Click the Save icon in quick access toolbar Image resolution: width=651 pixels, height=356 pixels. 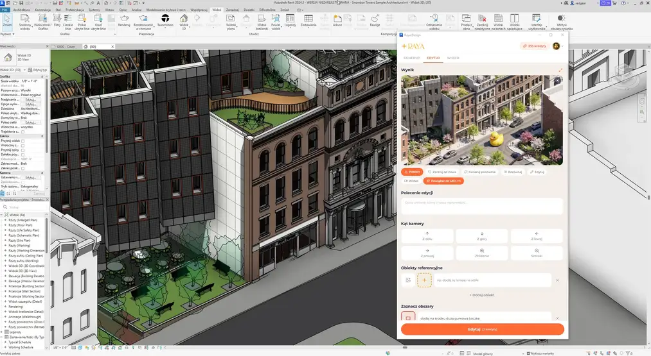click(x=21, y=3)
